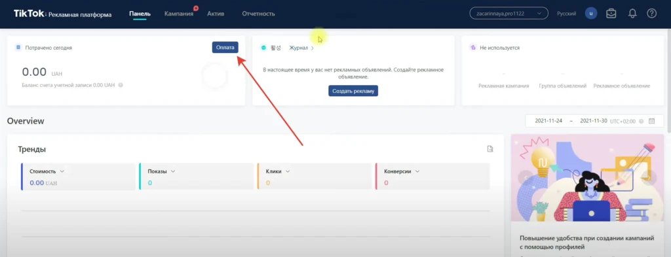671x257 pixels.
Task: Click the Создать рекламу button
Action: [x=353, y=91]
